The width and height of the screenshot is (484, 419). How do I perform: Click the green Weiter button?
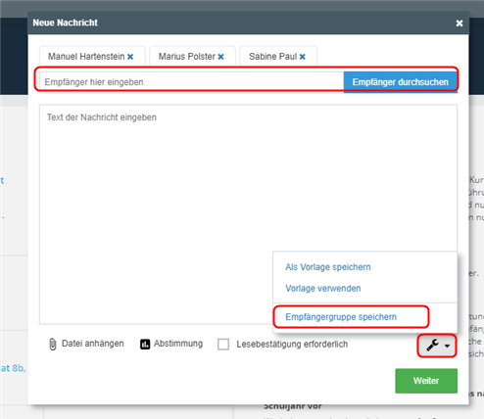pos(426,381)
